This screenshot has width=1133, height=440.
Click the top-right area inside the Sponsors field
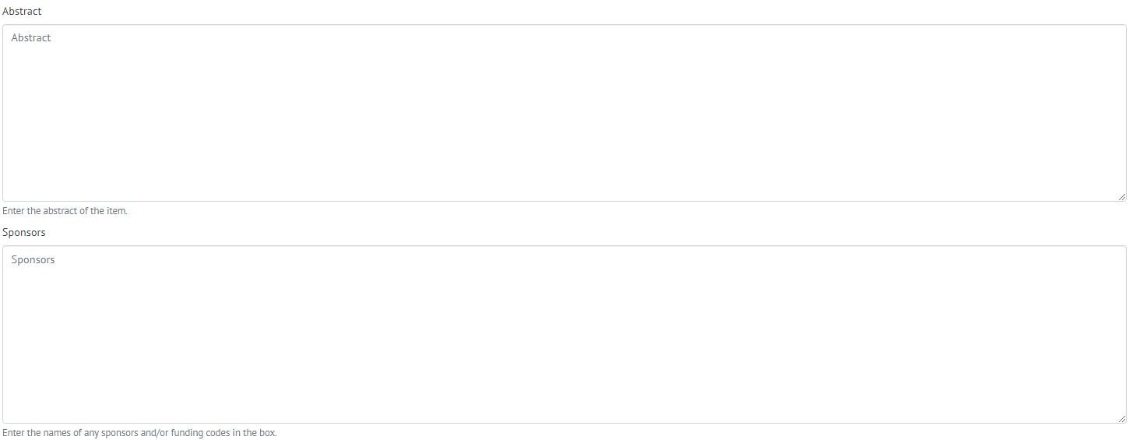(x=1090, y=261)
